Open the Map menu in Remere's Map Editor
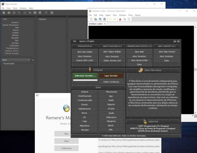This screenshot has width=197, height=153. pyautogui.click(x=101, y=15)
